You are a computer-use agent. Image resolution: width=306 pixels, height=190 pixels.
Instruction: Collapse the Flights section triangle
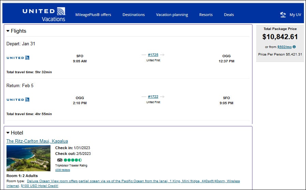pos(8,31)
